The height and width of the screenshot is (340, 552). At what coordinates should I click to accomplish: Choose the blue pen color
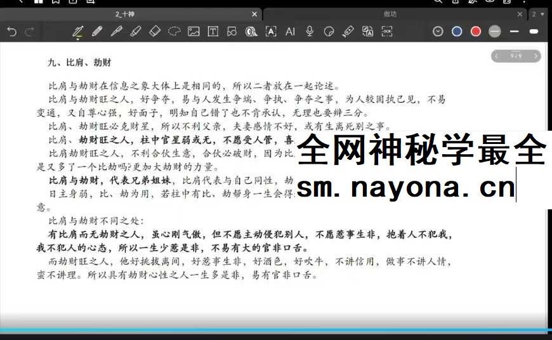457,32
